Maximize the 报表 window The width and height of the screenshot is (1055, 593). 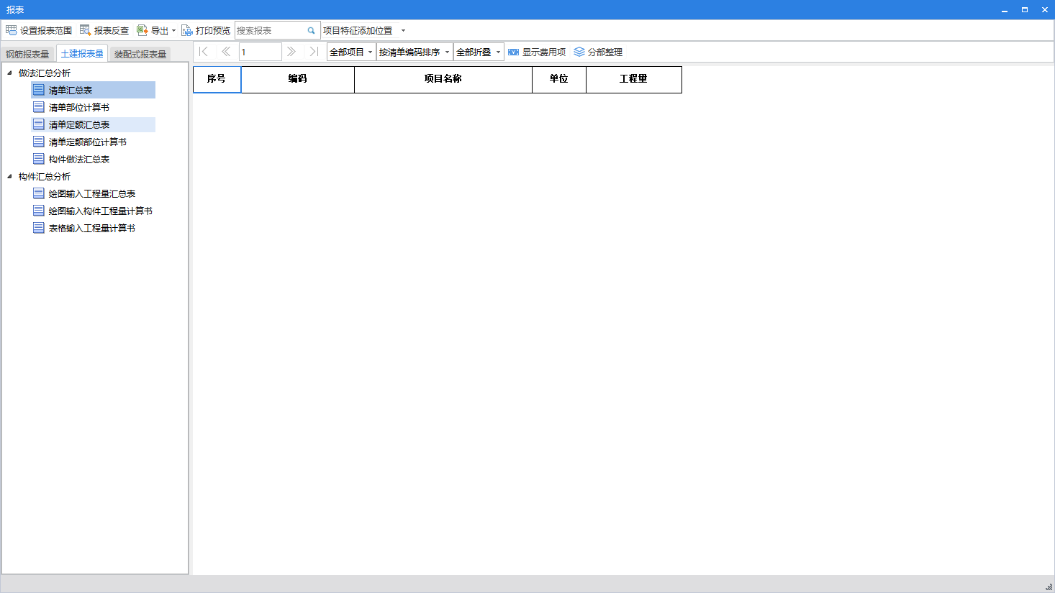tap(1025, 10)
